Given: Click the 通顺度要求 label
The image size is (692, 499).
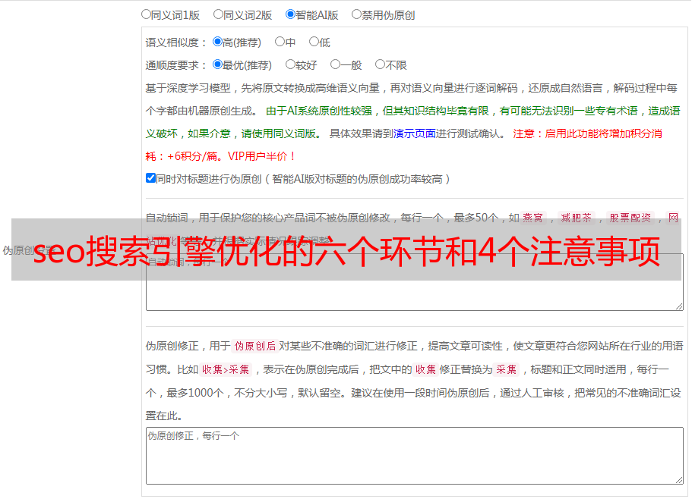Looking at the screenshot, I should tap(176, 66).
